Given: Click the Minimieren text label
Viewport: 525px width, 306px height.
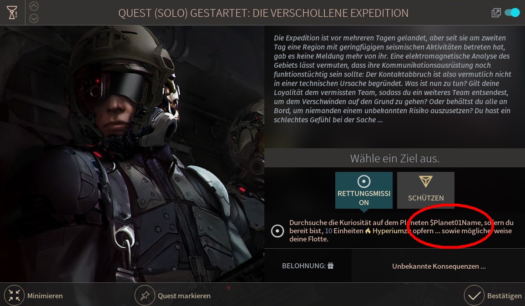Looking at the screenshot, I should [x=45, y=296].
